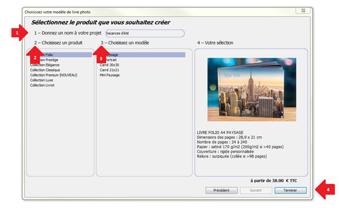
Task: Click red arrow marker number 4
Action: pos(325,189)
